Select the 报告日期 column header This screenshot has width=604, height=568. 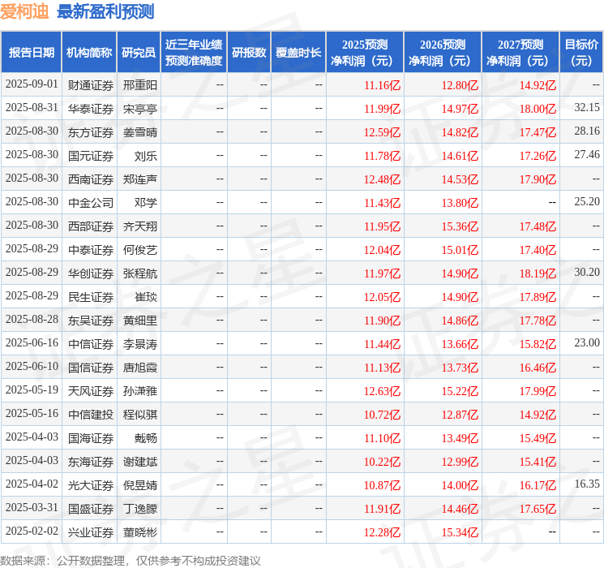coord(31,52)
